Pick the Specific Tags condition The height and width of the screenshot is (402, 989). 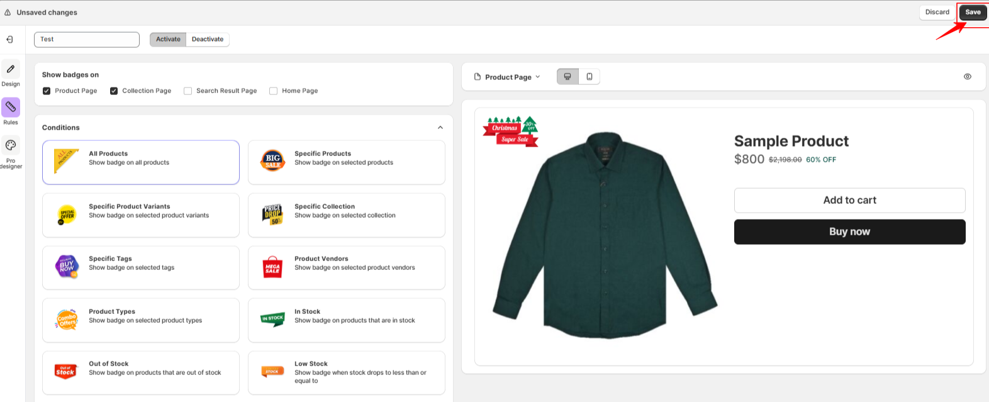pos(141,267)
